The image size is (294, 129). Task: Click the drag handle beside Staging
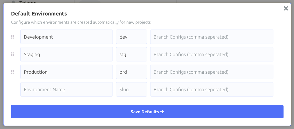pyautogui.click(x=12, y=54)
